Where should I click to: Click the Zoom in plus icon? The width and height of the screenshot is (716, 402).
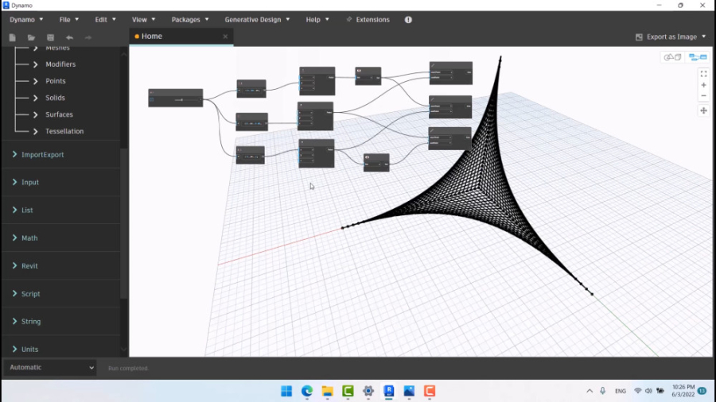(704, 85)
